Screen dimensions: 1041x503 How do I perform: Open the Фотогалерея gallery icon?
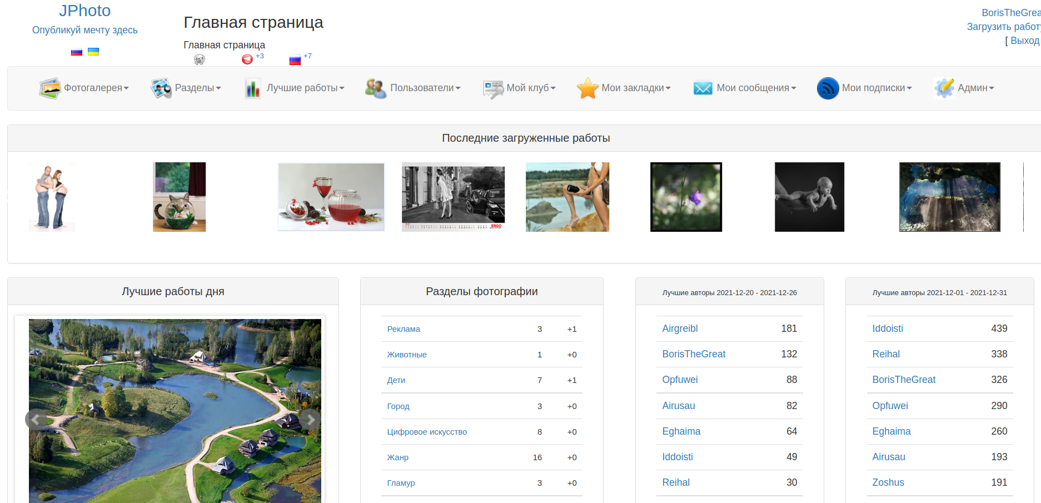tap(49, 87)
